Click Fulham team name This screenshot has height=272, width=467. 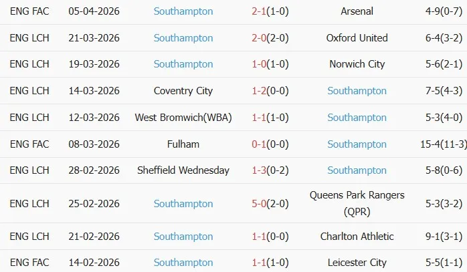(183, 144)
